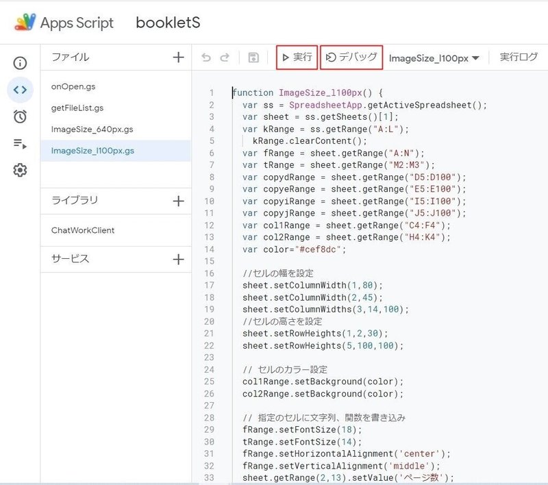Click line number 1 in gutter
This screenshot has width=548, height=485.
(212, 93)
